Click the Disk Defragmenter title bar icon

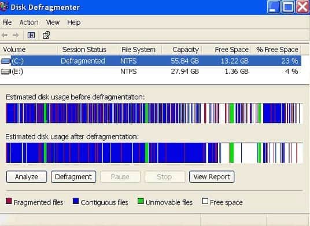tap(4, 6)
